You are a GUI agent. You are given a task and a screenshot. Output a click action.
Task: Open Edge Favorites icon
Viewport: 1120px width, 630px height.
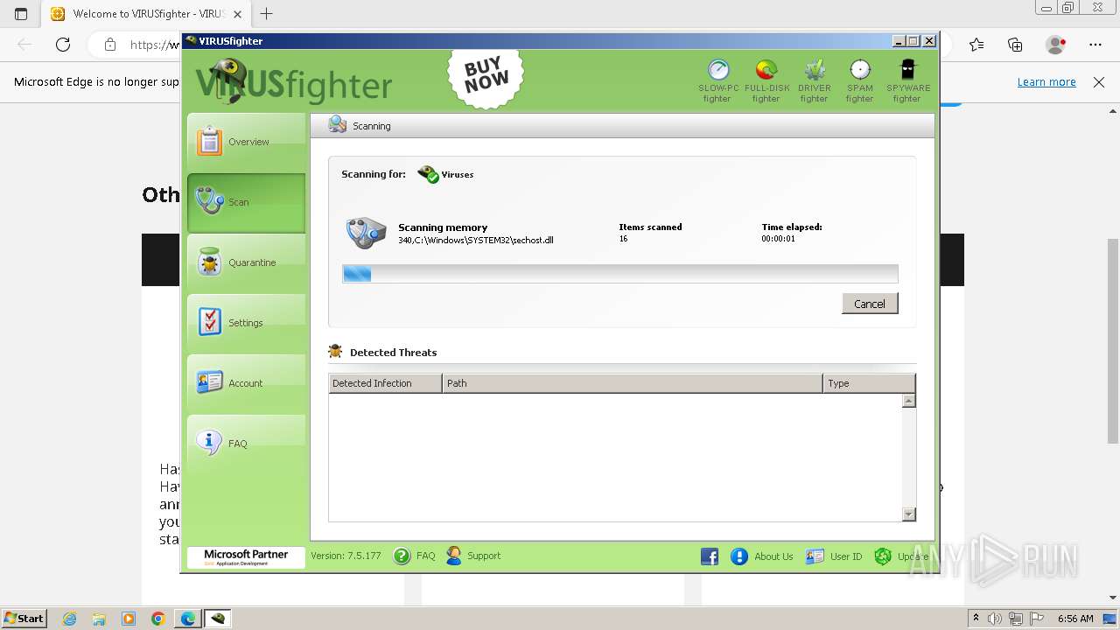point(976,45)
